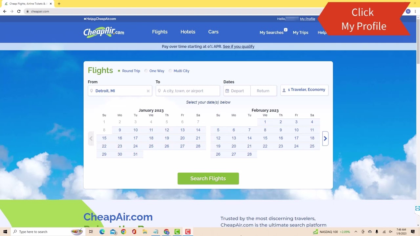Select January 18 on the calendar
The image size is (420, 236).
[x=151, y=138]
